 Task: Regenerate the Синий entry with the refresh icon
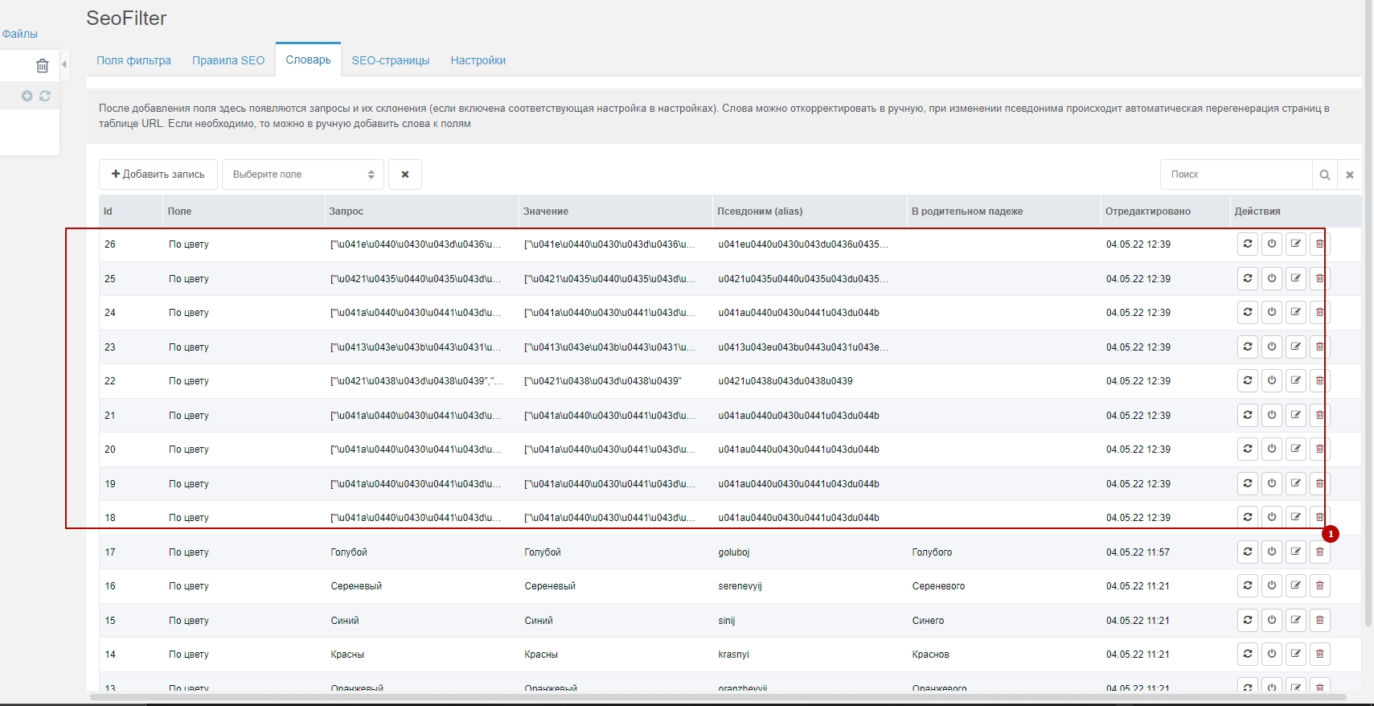[x=1247, y=620]
